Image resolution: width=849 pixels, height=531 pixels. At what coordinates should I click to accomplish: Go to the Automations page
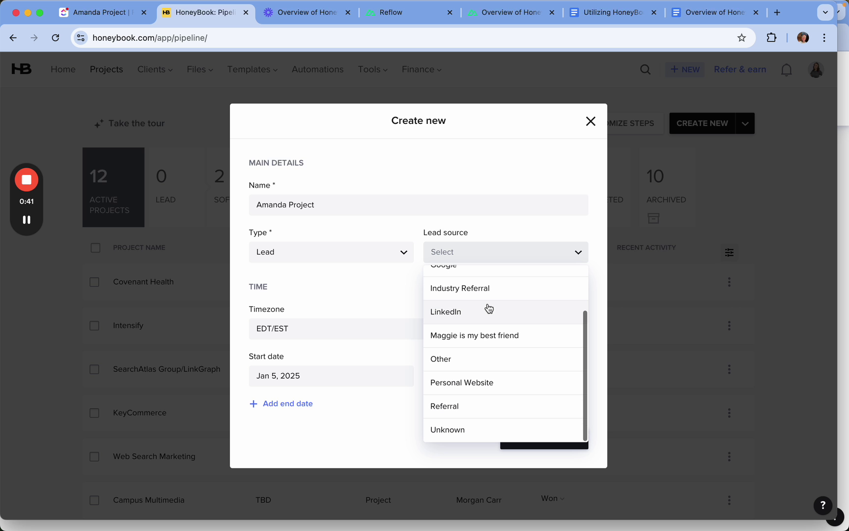(317, 70)
